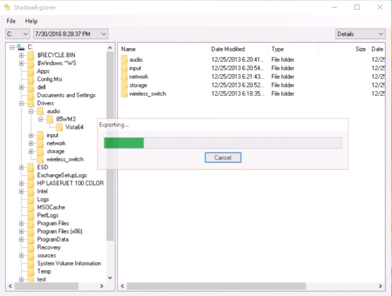Expand the $Windows.~WS tree node
This screenshot has height=296, width=392.
click(21, 63)
